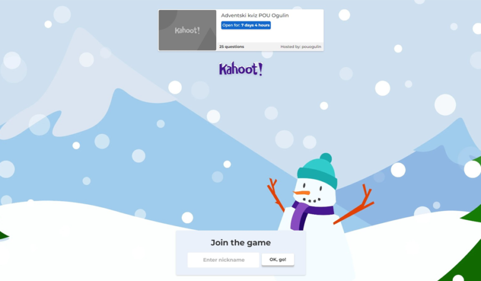Click the Adventski kviz POU Ogulin title
481x281 pixels.
coord(255,16)
